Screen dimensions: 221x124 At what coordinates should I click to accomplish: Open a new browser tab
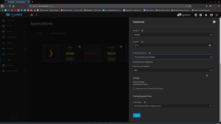[32, 2]
